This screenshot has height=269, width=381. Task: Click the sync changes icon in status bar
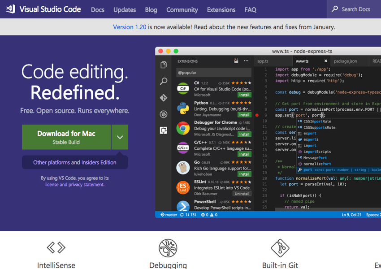(182, 215)
